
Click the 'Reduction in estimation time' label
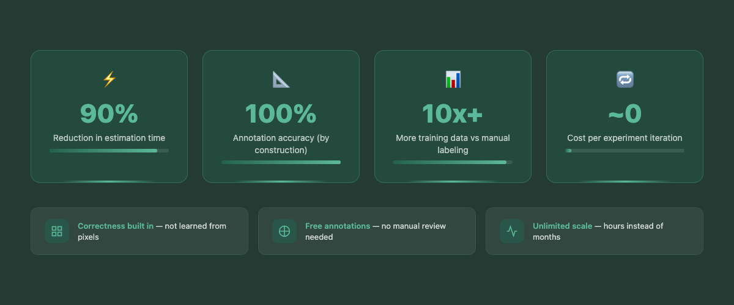point(109,138)
